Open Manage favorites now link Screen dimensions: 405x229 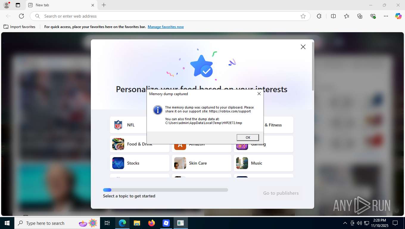[166, 27]
